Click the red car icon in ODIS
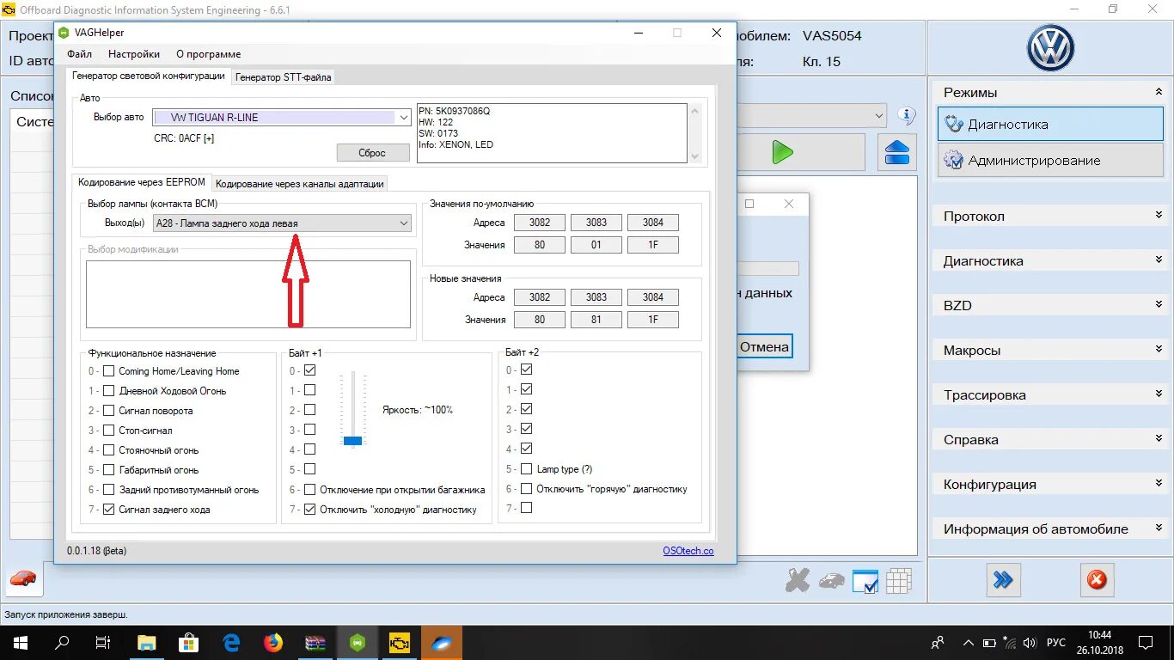This screenshot has width=1174, height=660. tap(23, 579)
